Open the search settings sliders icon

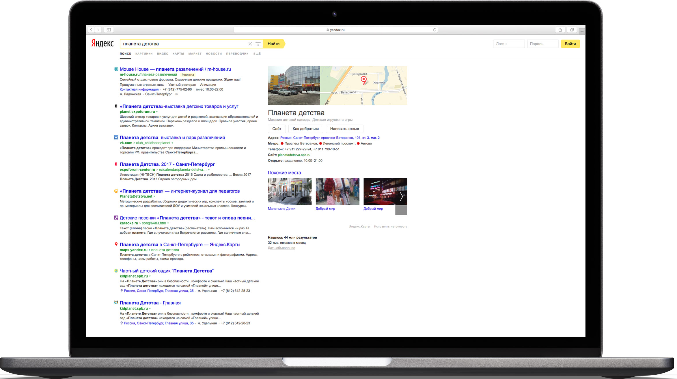258,44
